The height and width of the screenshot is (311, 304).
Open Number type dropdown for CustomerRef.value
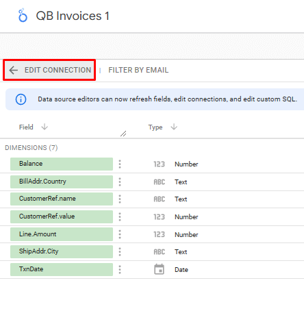[186, 217]
